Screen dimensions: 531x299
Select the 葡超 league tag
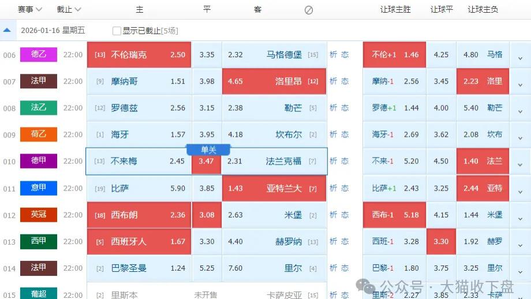click(x=39, y=293)
